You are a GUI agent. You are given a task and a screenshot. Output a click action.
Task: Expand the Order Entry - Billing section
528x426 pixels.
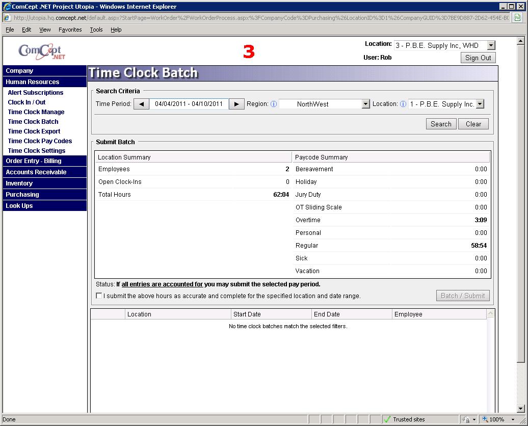coord(34,161)
